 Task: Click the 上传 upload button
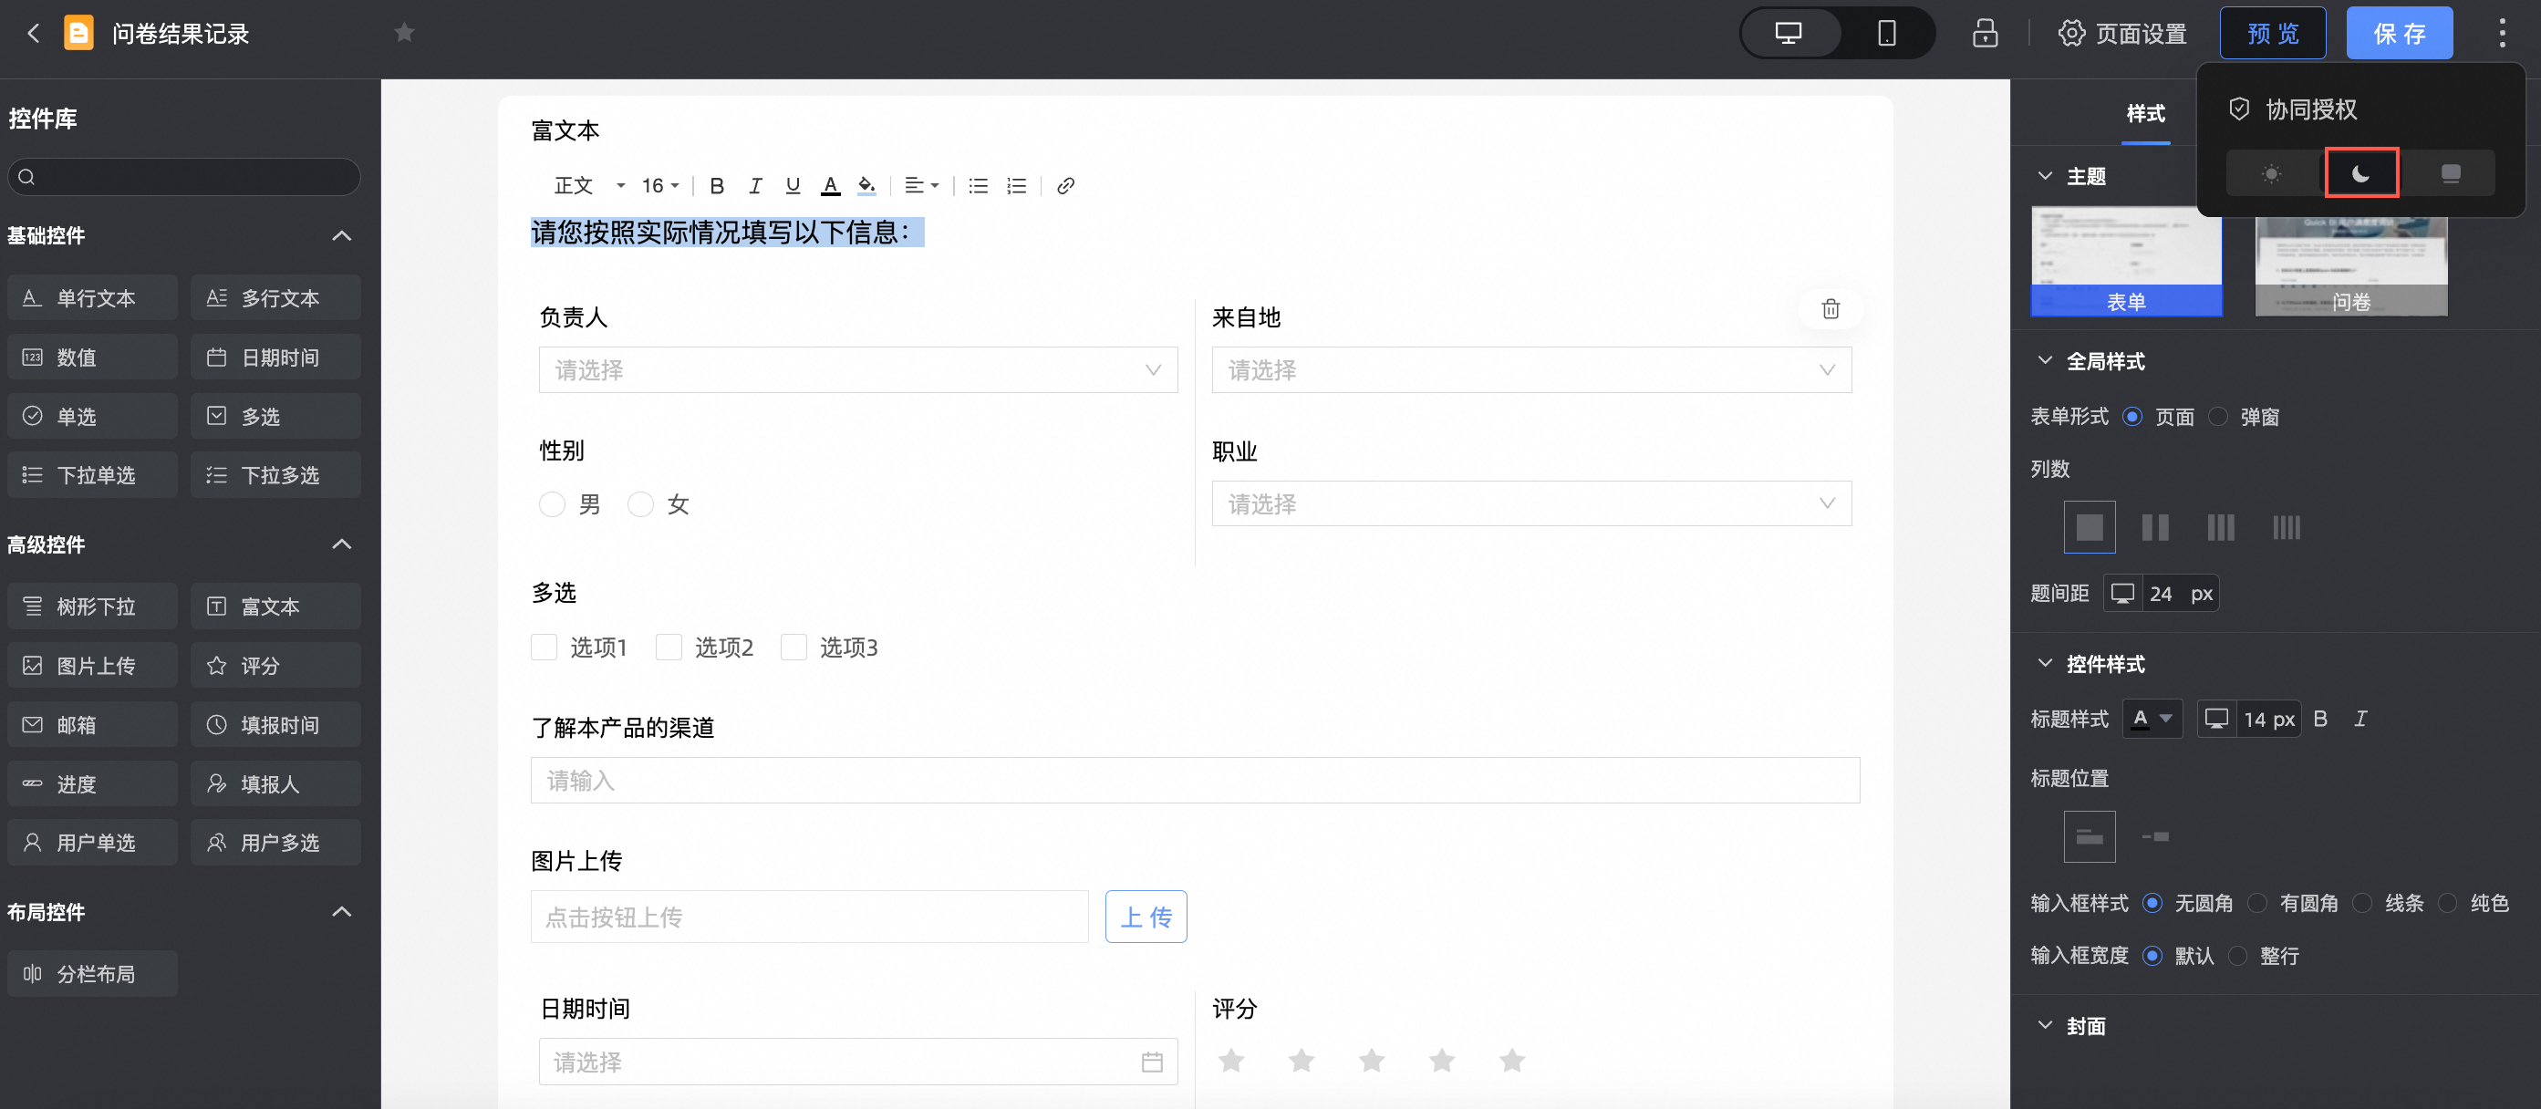pos(1146,917)
